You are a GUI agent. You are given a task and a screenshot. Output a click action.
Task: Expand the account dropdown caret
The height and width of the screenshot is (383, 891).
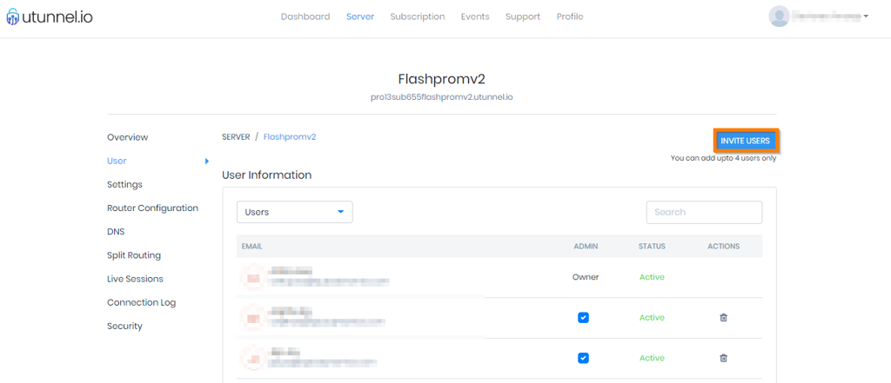[x=866, y=17]
